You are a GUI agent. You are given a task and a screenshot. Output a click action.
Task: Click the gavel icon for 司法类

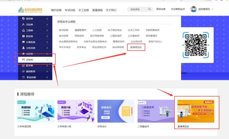click(x=23, y=24)
